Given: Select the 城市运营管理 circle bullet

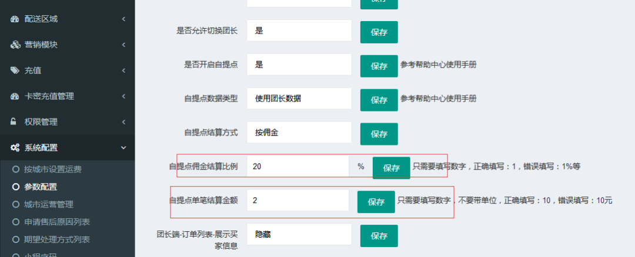Looking at the screenshot, I should [16, 204].
